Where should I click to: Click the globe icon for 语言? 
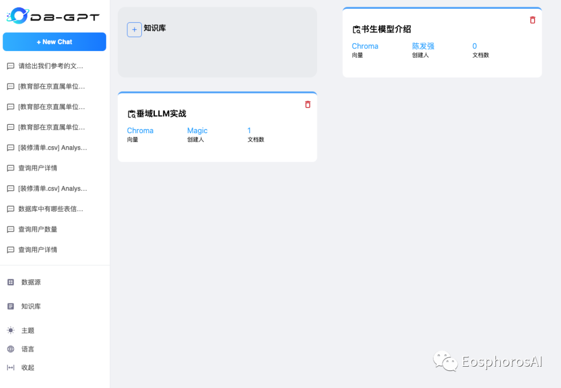11,349
